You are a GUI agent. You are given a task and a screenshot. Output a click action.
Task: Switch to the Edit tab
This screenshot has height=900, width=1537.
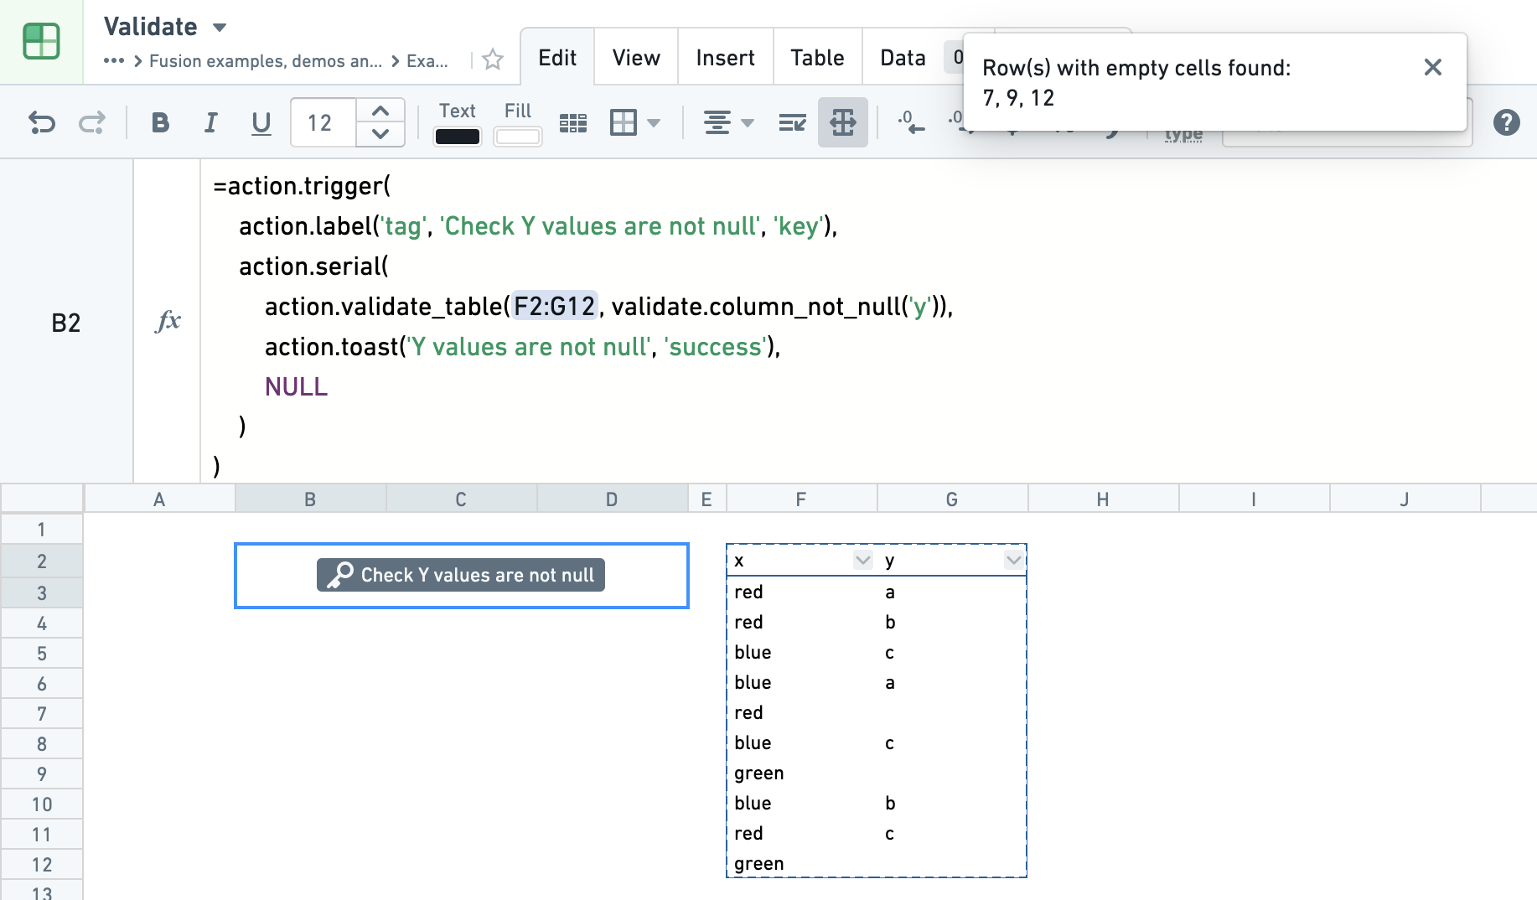(x=557, y=58)
